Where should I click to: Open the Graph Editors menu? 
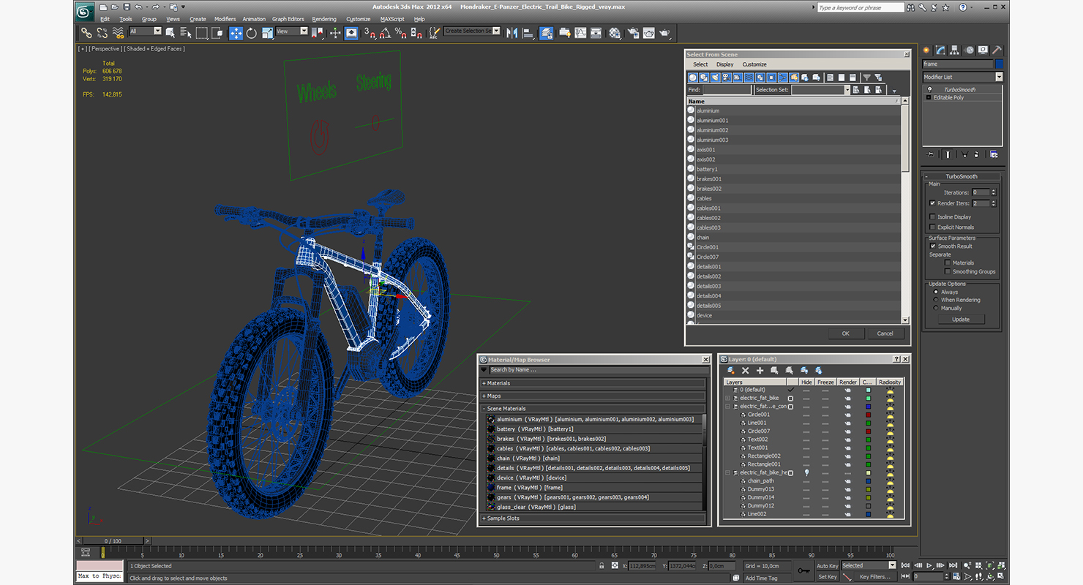[288, 19]
